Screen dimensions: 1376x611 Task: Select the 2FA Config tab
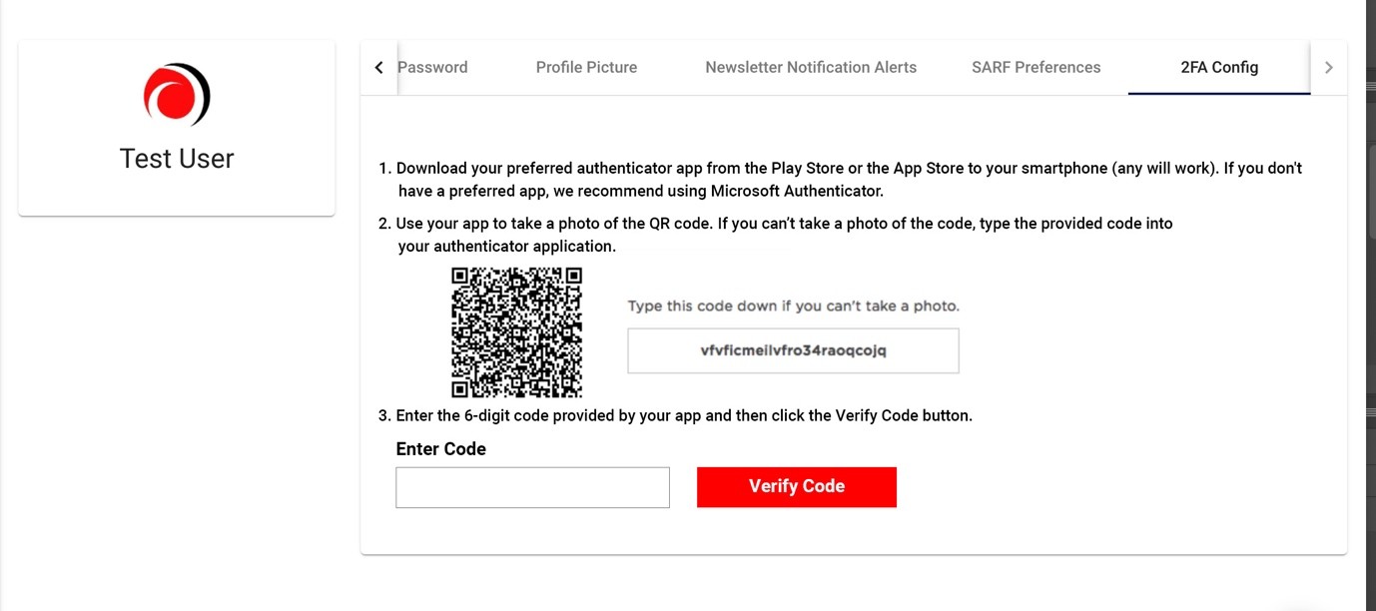(1218, 68)
